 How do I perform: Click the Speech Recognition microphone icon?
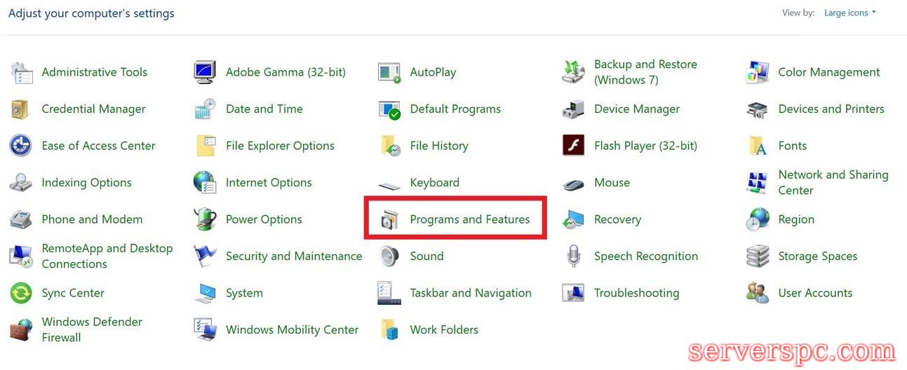(x=573, y=256)
